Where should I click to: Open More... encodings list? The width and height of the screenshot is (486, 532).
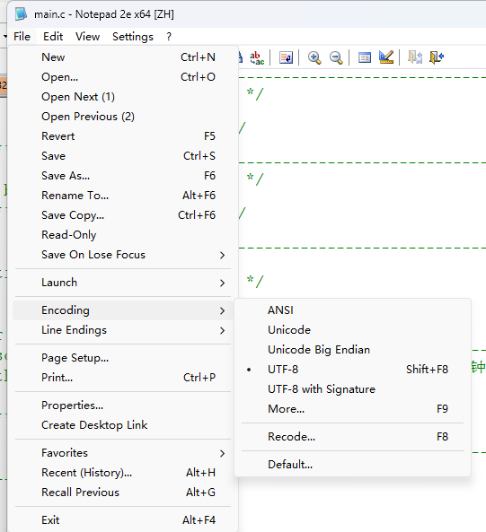coord(352,408)
